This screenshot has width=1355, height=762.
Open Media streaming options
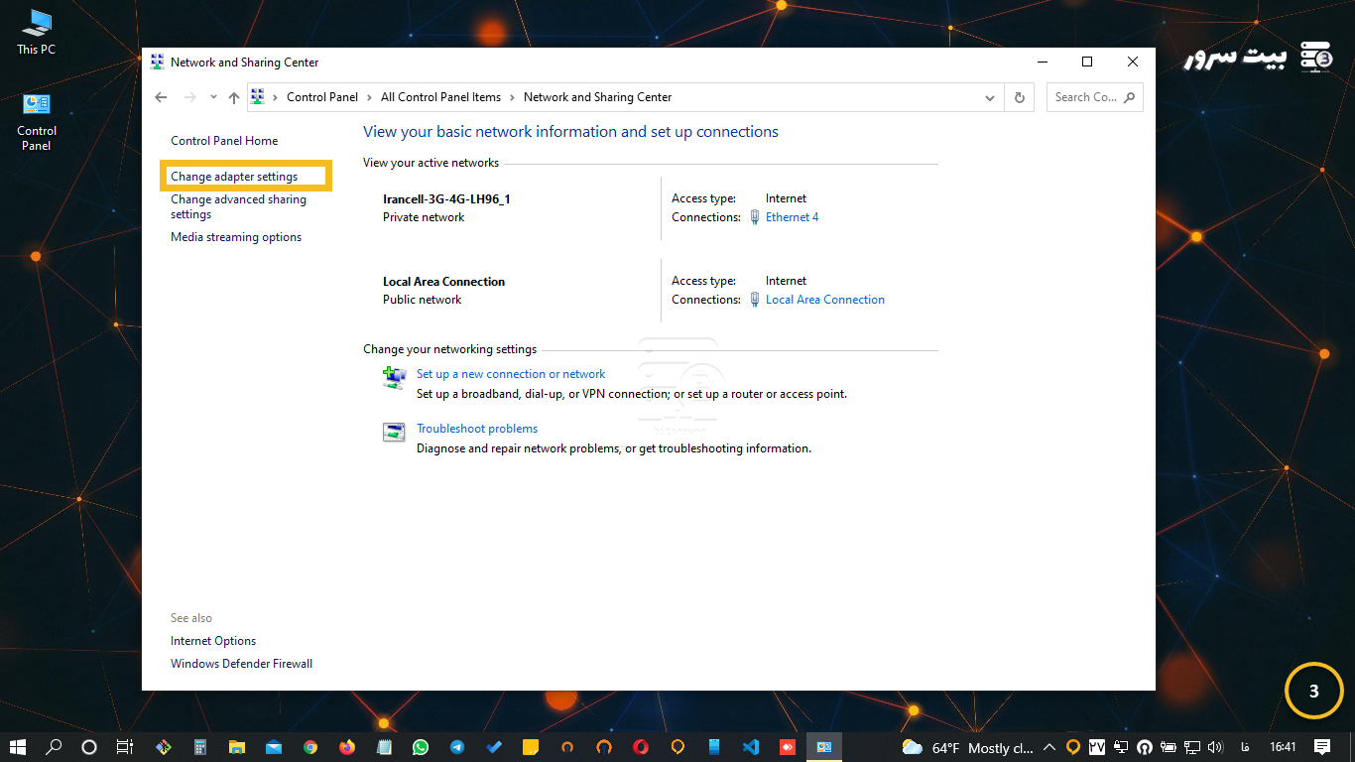tap(236, 237)
